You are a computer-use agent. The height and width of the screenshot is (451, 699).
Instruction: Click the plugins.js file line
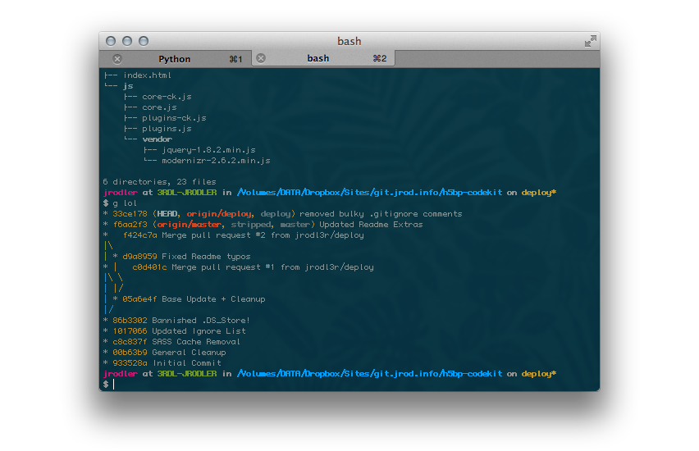[167, 129]
